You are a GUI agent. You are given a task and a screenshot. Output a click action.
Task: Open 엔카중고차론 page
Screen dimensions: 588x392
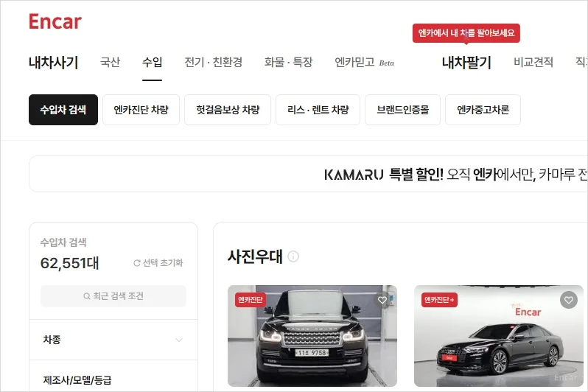coord(483,110)
